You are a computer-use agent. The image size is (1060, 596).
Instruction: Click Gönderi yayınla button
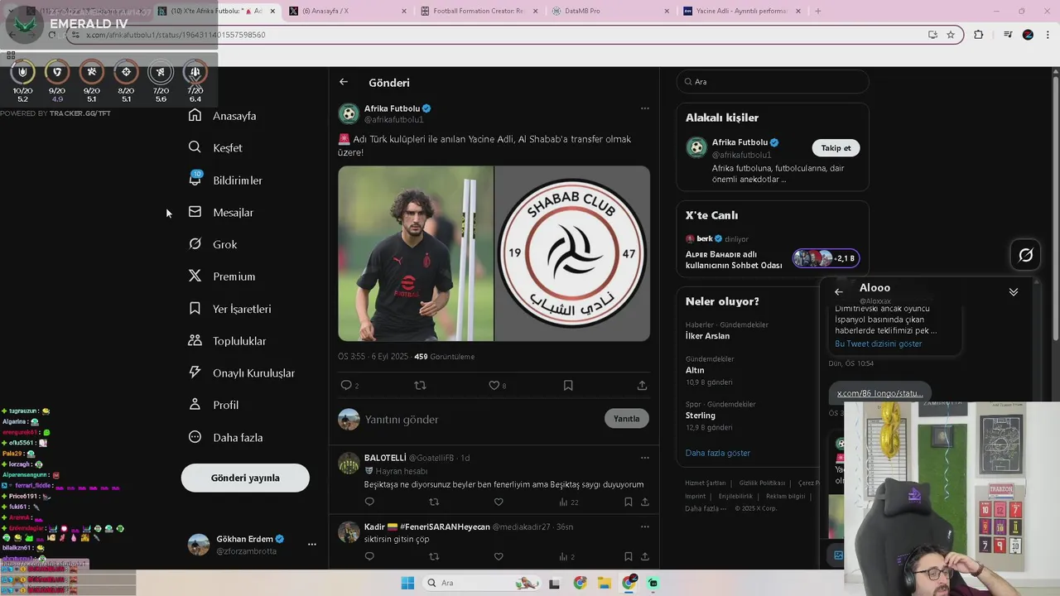click(x=245, y=478)
